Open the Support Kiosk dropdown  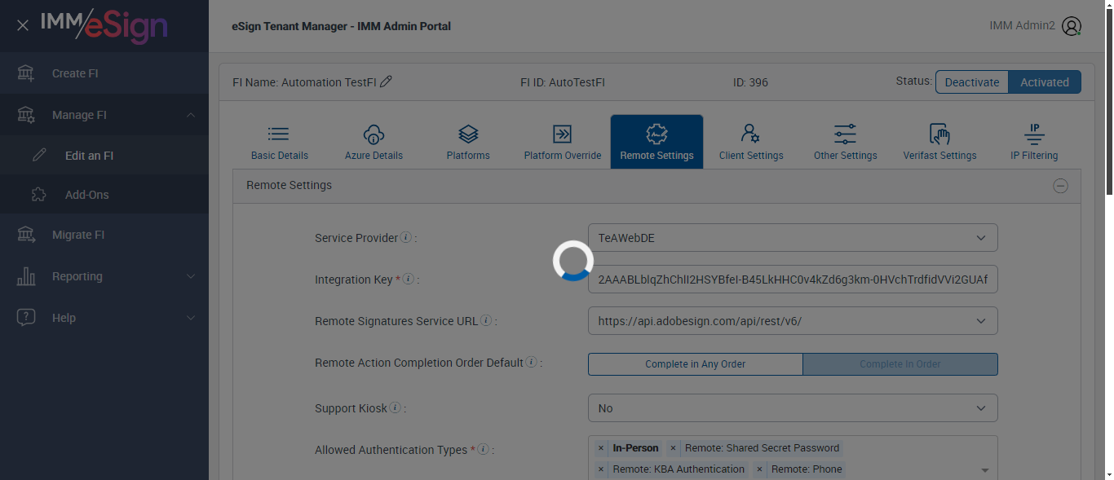pos(793,408)
